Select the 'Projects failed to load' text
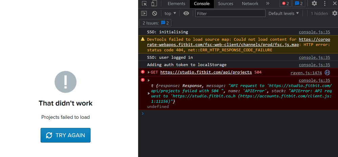This screenshot has height=157, width=338. [x=66, y=117]
